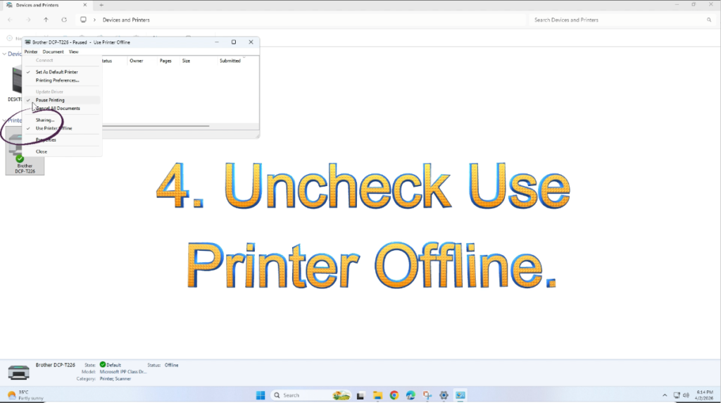The height and width of the screenshot is (403, 721).
Task: Open the Document menu
Action: point(53,52)
